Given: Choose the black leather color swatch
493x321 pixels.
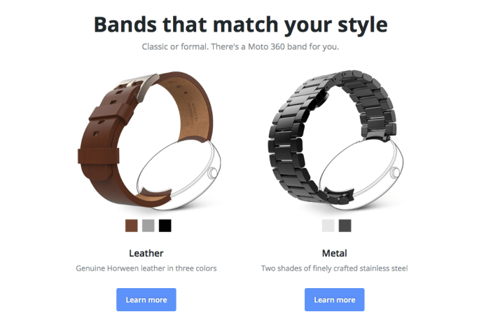Looking at the screenshot, I should pyautogui.click(x=165, y=226).
